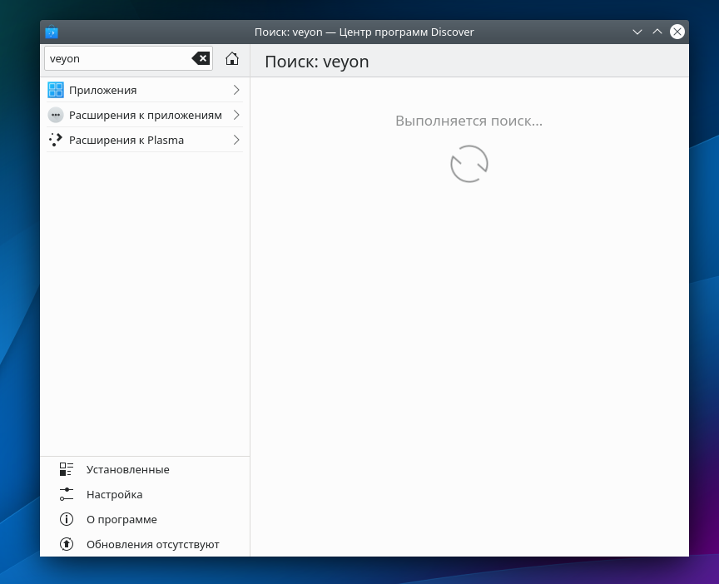The image size is (719, 584).
Task: Open the Приложения category
Action: tap(145, 90)
